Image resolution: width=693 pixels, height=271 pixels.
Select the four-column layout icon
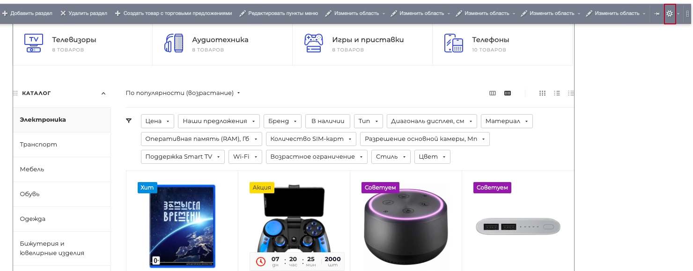[508, 93]
